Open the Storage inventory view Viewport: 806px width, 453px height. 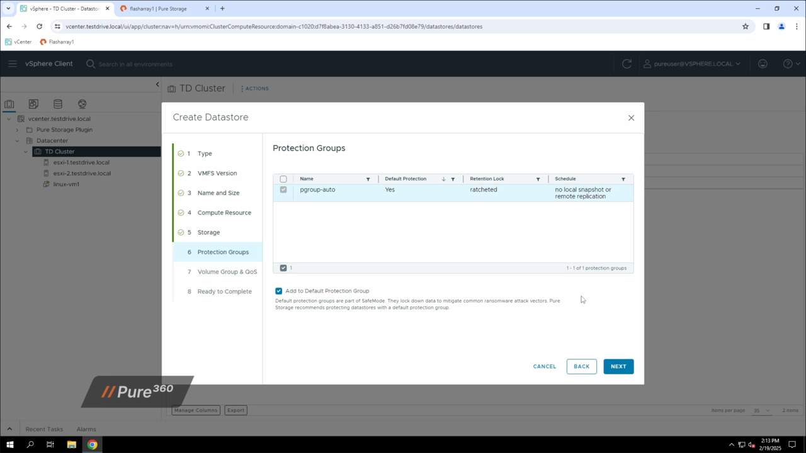[x=57, y=104]
